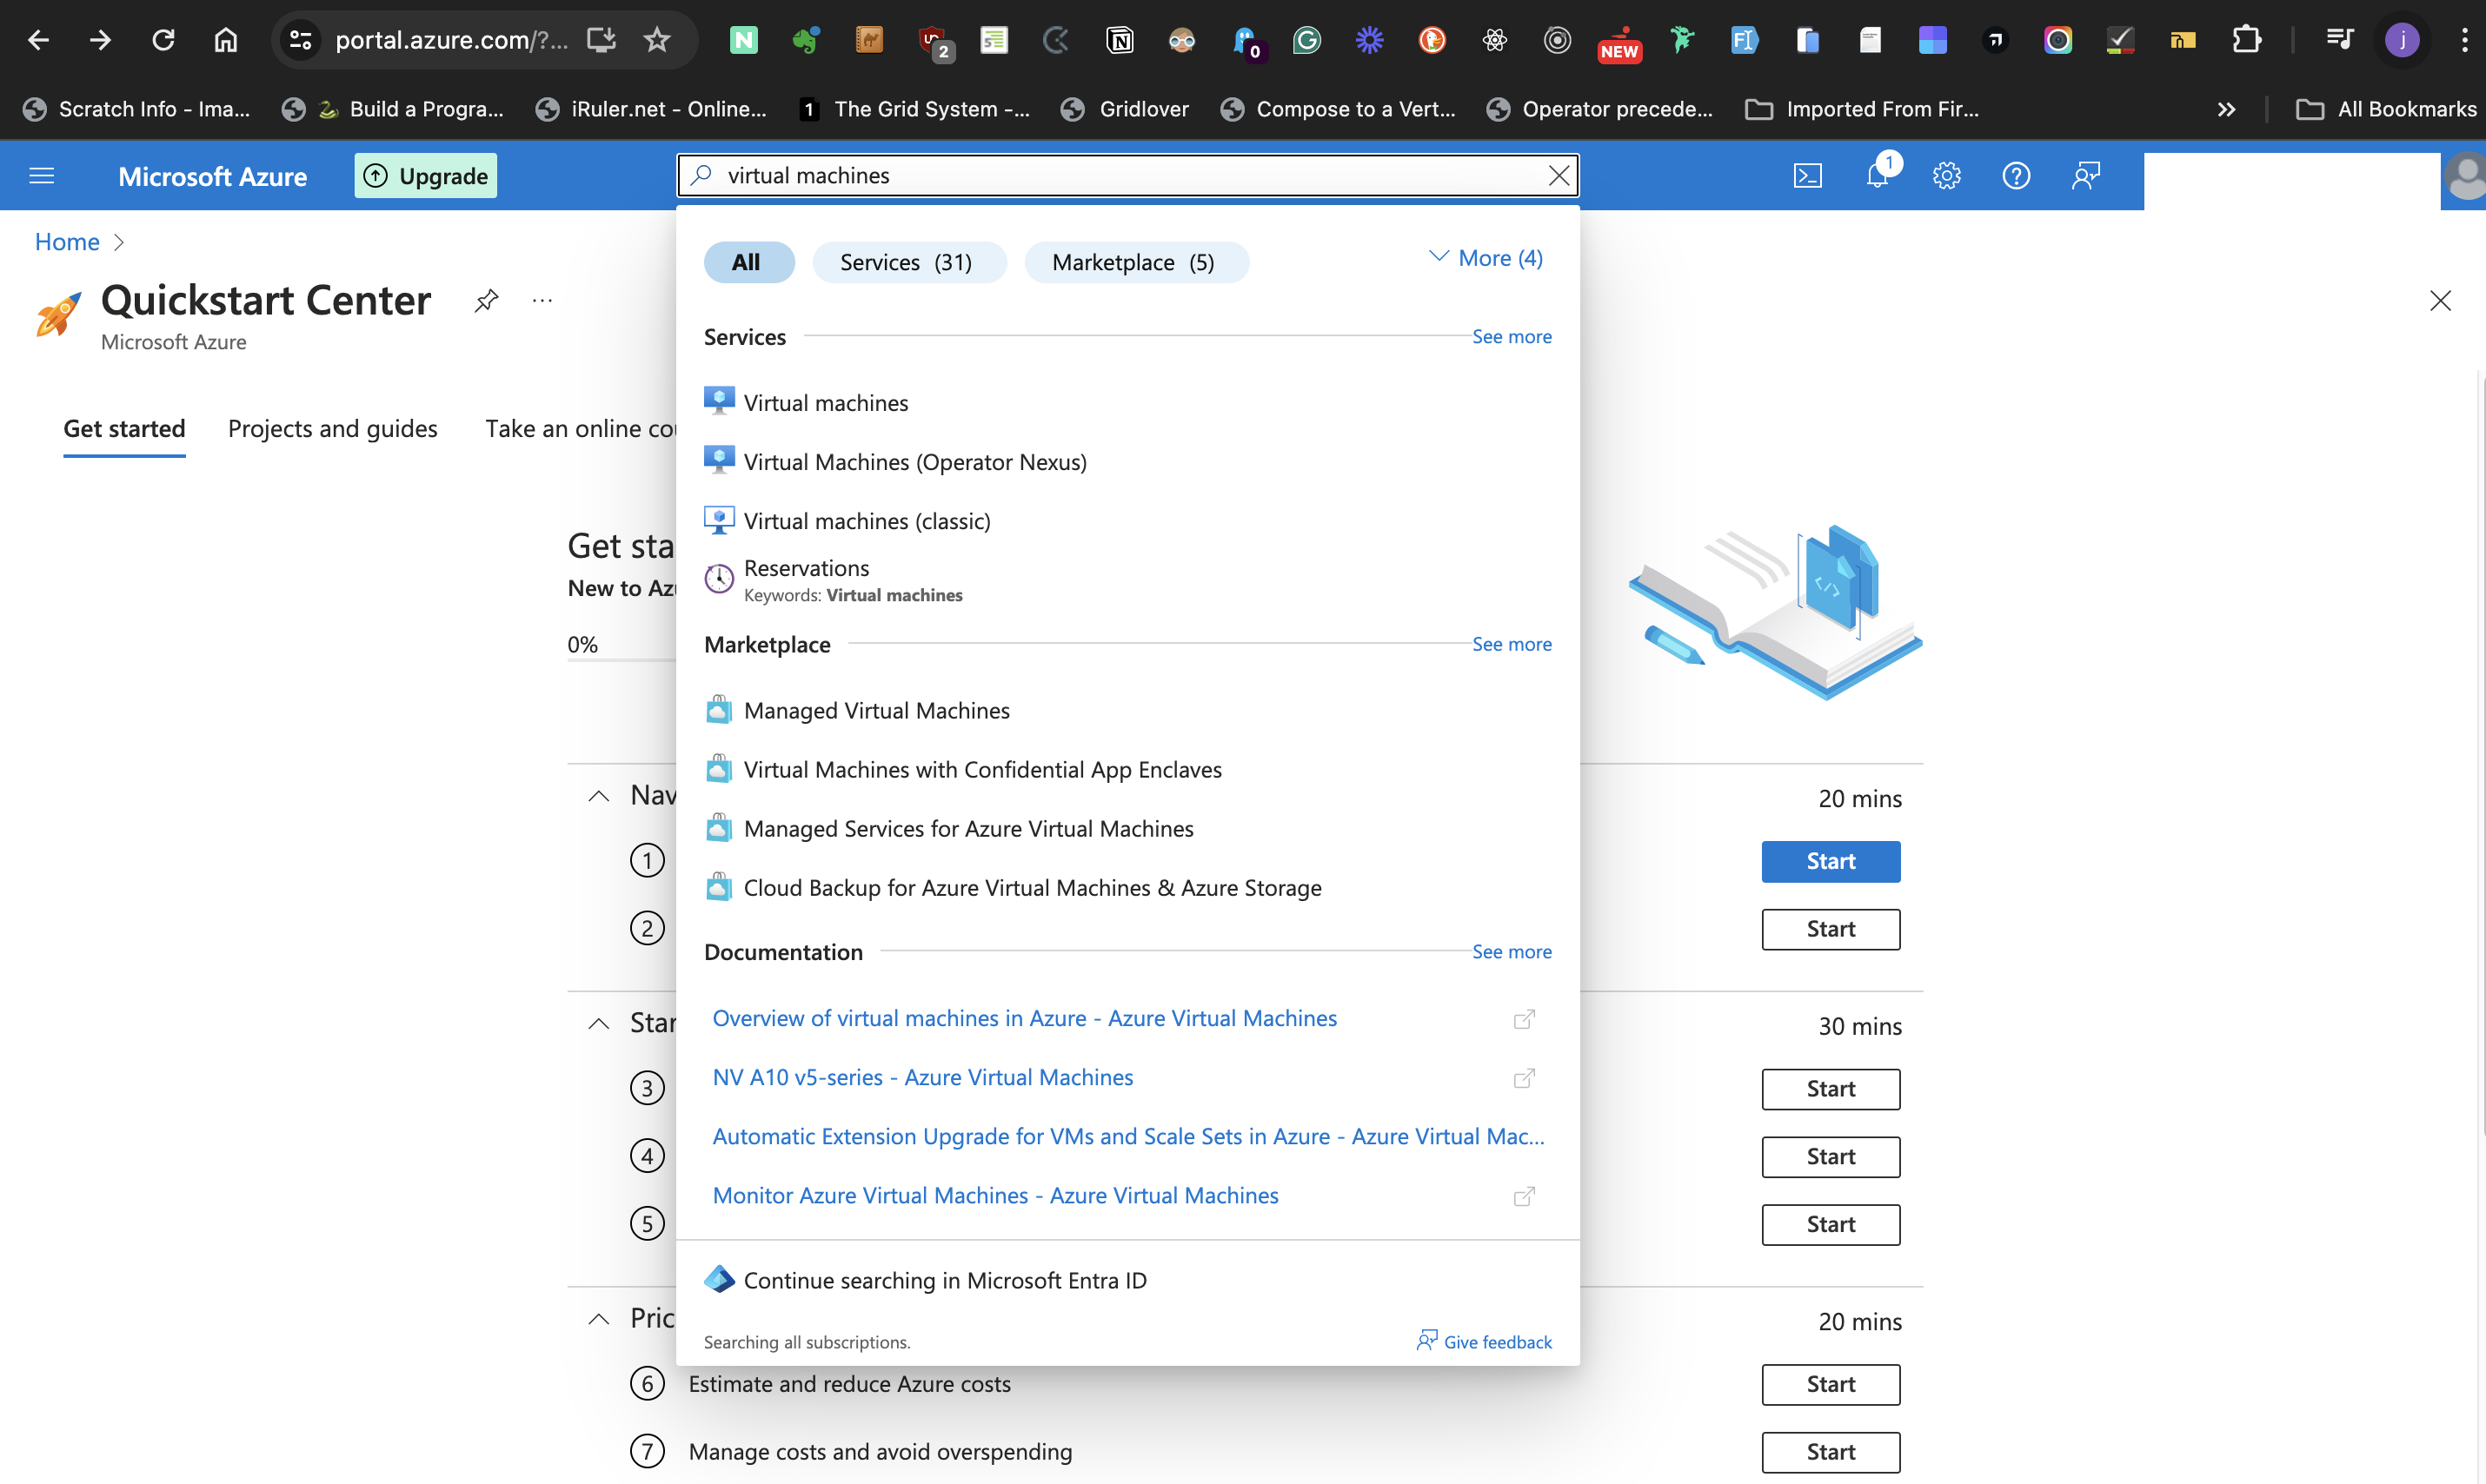Click the Upgrade button
Screen dimensions: 2486x1484
coord(424,175)
